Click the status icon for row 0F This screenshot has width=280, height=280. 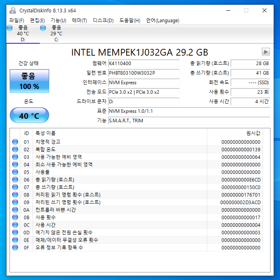15,247
